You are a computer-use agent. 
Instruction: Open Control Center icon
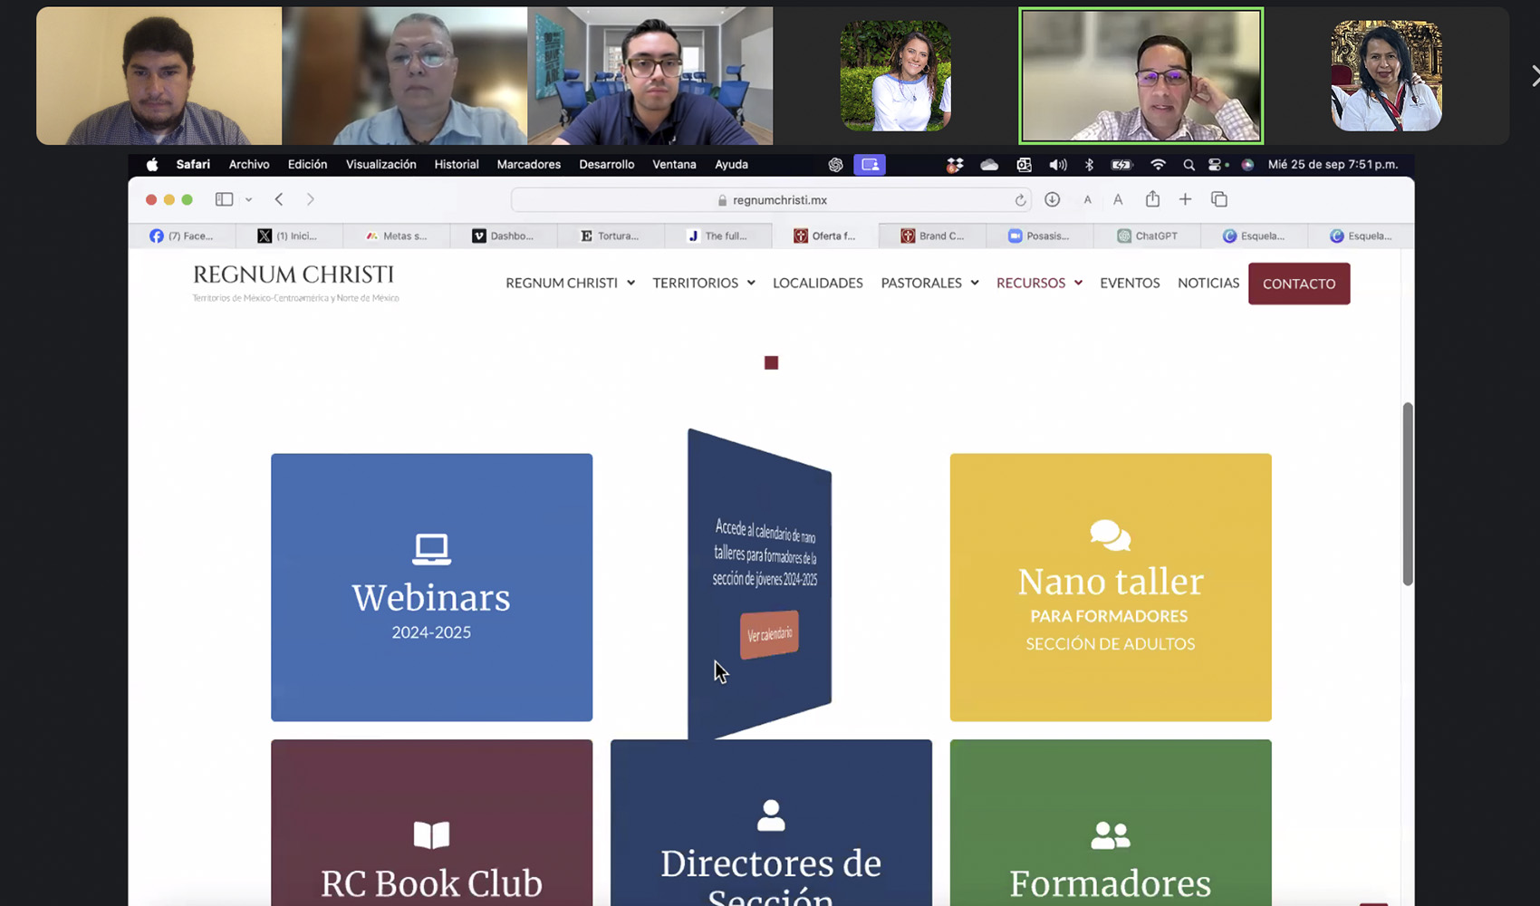[1218, 164]
